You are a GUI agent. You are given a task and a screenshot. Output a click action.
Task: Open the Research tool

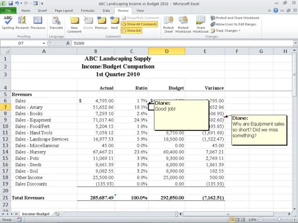(x=22, y=23)
